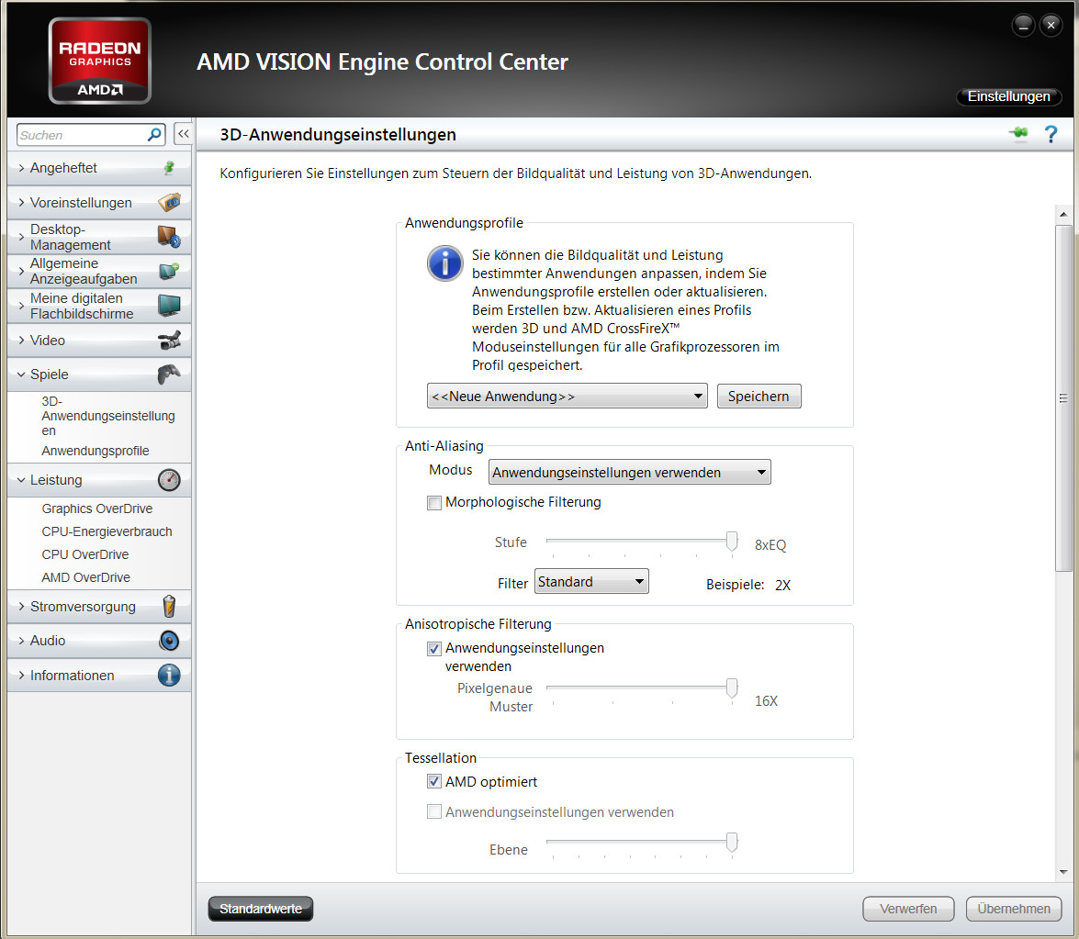This screenshot has width=1079, height=939.
Task: Click the Desktop-Management monitor icon
Action: 169,237
